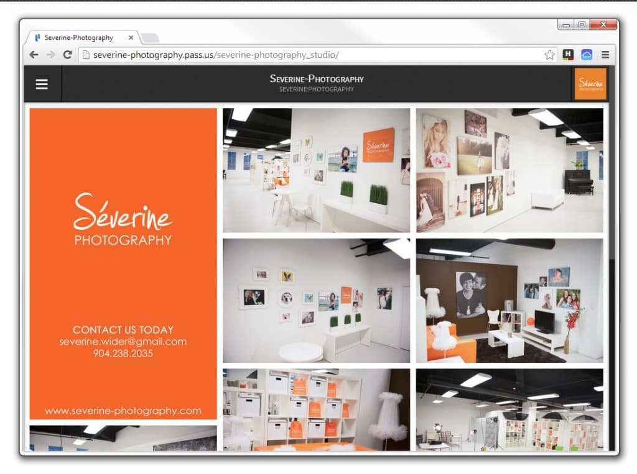Open studio photo with orange wall sign
Screen dimensions: 637x474
[317, 170]
